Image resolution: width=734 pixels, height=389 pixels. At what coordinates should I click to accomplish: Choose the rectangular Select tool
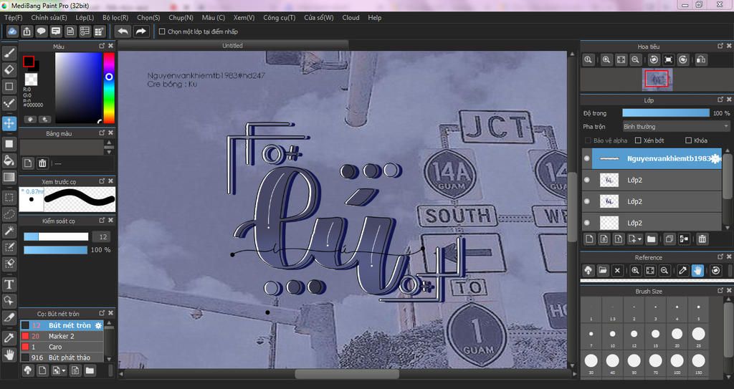pos(9,198)
